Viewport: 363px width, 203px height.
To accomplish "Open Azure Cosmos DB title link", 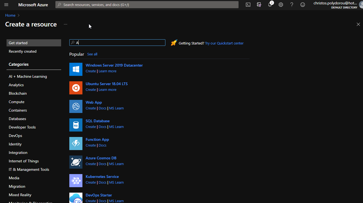I will point(101,158).
